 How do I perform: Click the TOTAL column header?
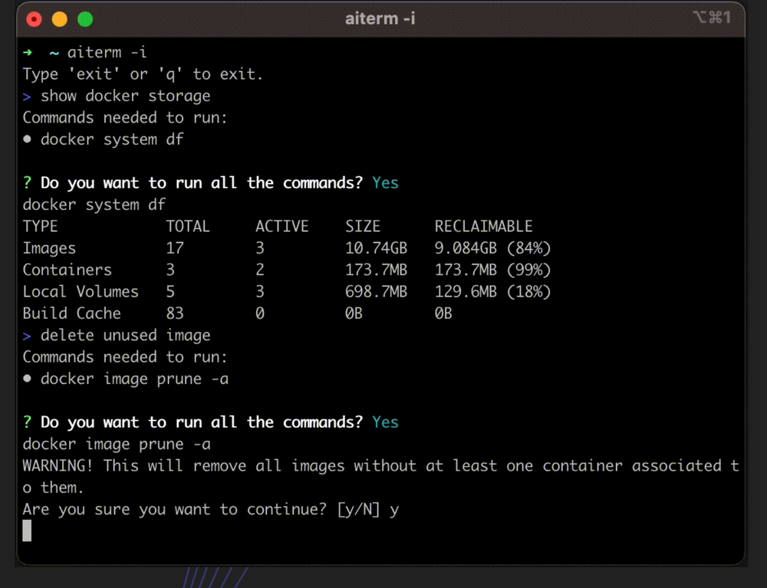coord(188,226)
